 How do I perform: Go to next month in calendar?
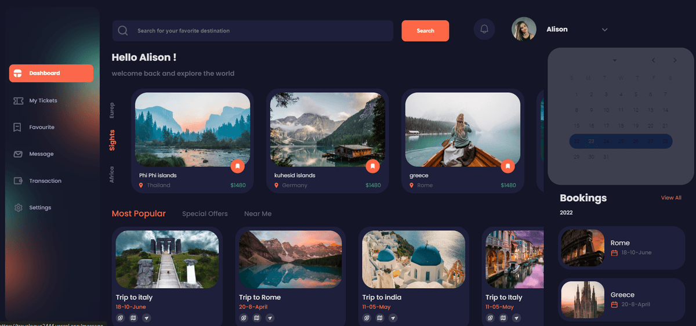pyautogui.click(x=675, y=60)
